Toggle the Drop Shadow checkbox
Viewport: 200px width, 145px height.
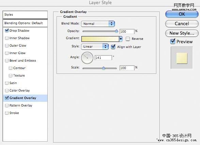point(7,31)
